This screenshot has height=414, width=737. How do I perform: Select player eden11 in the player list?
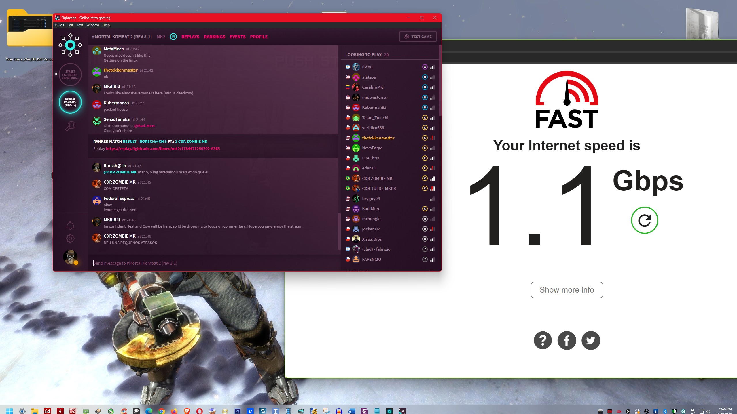coord(390,168)
